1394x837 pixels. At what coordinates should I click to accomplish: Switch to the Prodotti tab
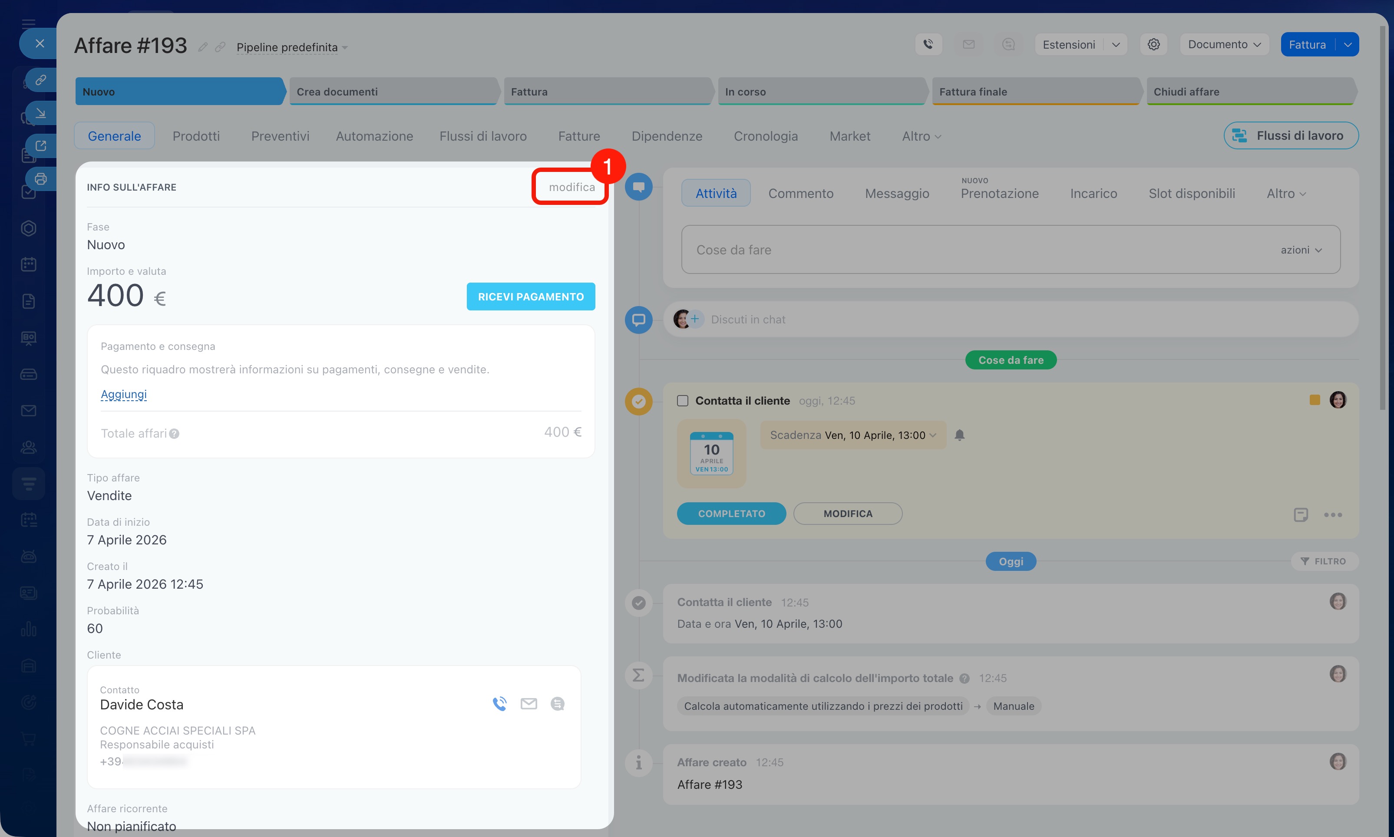click(x=196, y=136)
